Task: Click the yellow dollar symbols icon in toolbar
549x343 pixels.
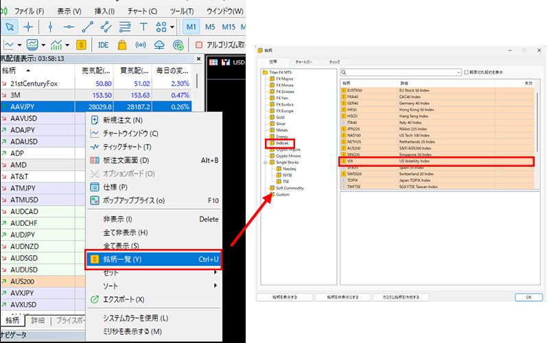Action: (x=82, y=45)
